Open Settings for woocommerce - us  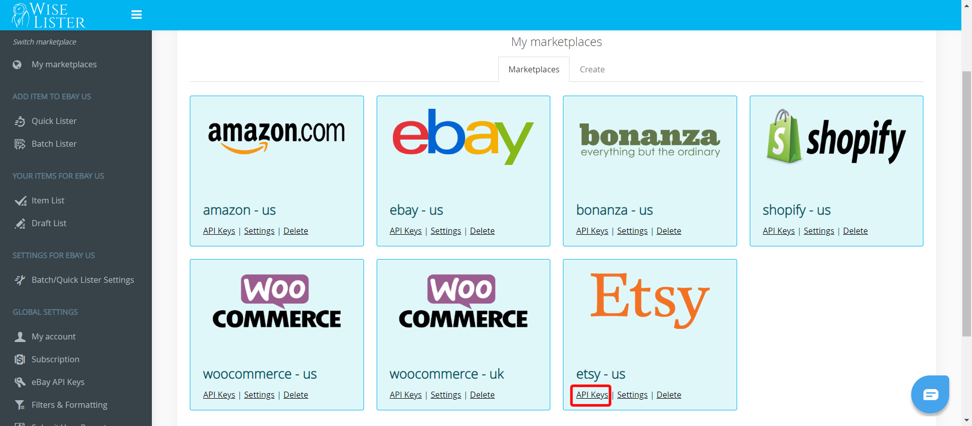(259, 395)
